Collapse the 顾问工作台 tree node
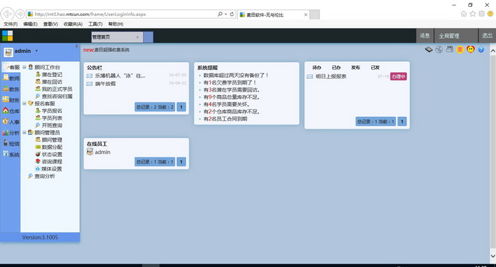The width and height of the screenshot is (496, 267). coord(24,67)
